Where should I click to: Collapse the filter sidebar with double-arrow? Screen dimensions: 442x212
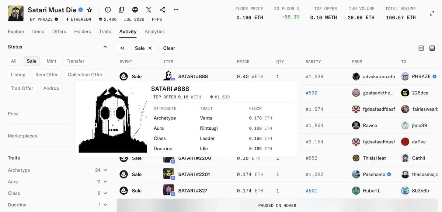[x=122, y=48]
